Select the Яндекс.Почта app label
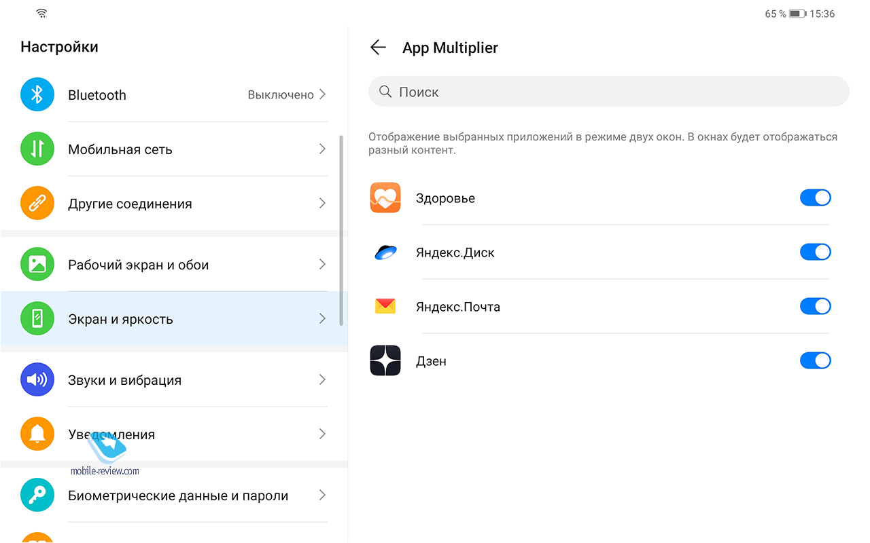 coord(458,307)
